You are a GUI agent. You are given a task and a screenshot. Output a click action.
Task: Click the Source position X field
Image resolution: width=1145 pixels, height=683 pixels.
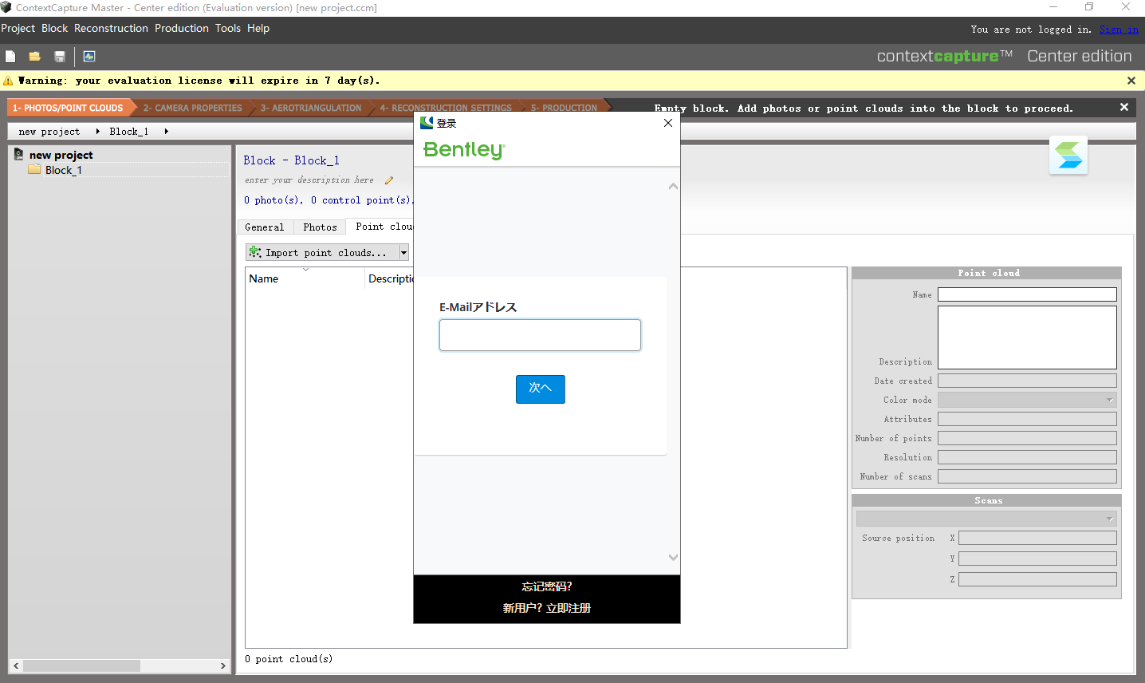(1037, 538)
